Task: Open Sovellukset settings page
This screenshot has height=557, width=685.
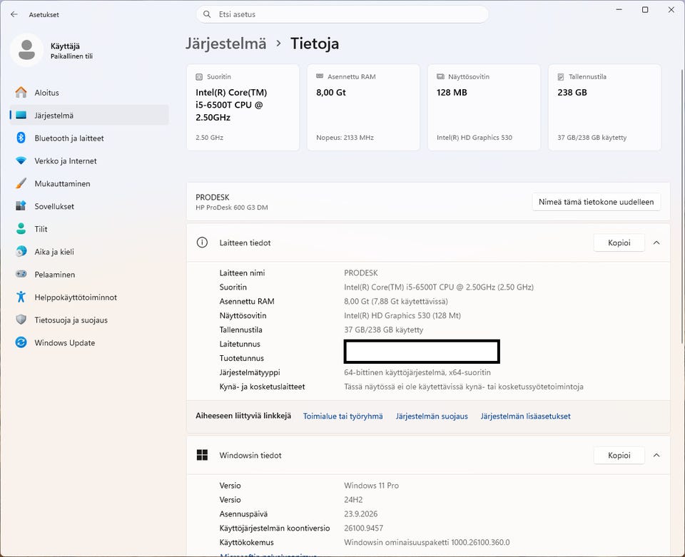Action: click(x=89, y=206)
